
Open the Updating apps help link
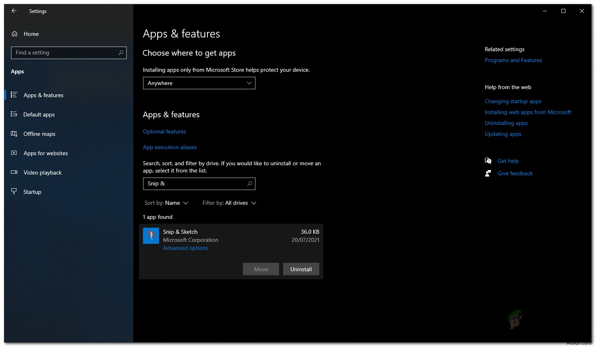(x=503, y=134)
